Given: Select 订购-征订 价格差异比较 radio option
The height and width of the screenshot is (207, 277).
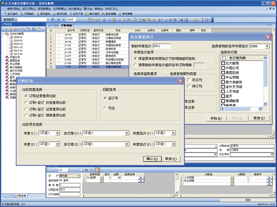Looking at the screenshot, I should tap(26, 102).
